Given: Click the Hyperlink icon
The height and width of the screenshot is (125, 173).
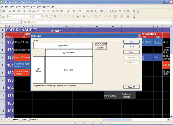Looking at the screenshot, I should tap(88, 11).
